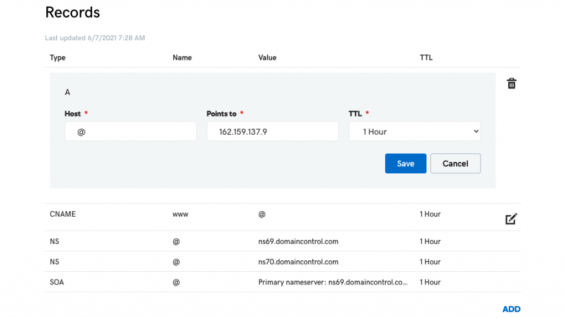
Task: Select the ns69.domaincontrol.com NS row
Action: coord(282,241)
